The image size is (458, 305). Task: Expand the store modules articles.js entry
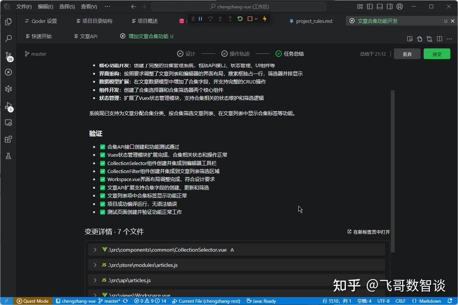[x=95, y=265]
